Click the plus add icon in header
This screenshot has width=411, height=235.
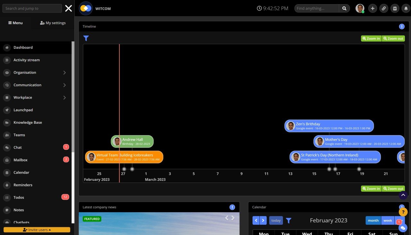point(372,8)
